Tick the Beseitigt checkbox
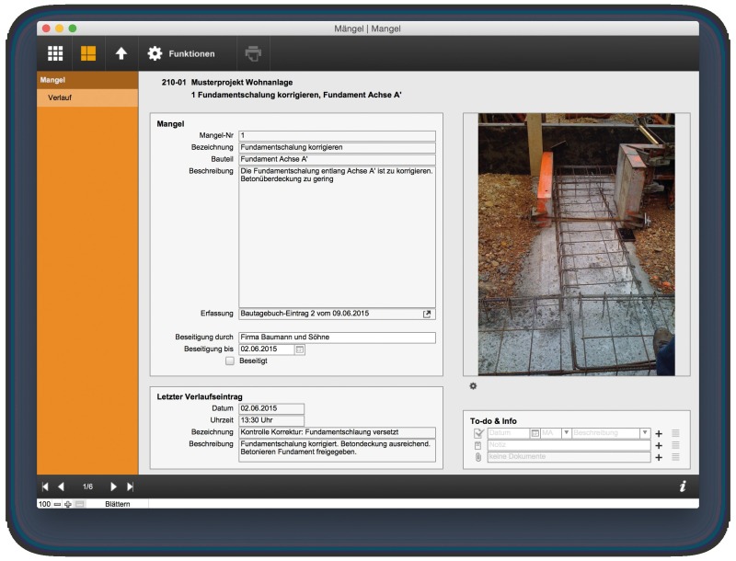 pos(229,361)
